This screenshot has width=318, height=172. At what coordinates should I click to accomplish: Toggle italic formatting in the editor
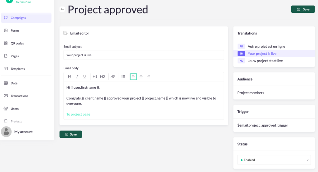click(77, 77)
